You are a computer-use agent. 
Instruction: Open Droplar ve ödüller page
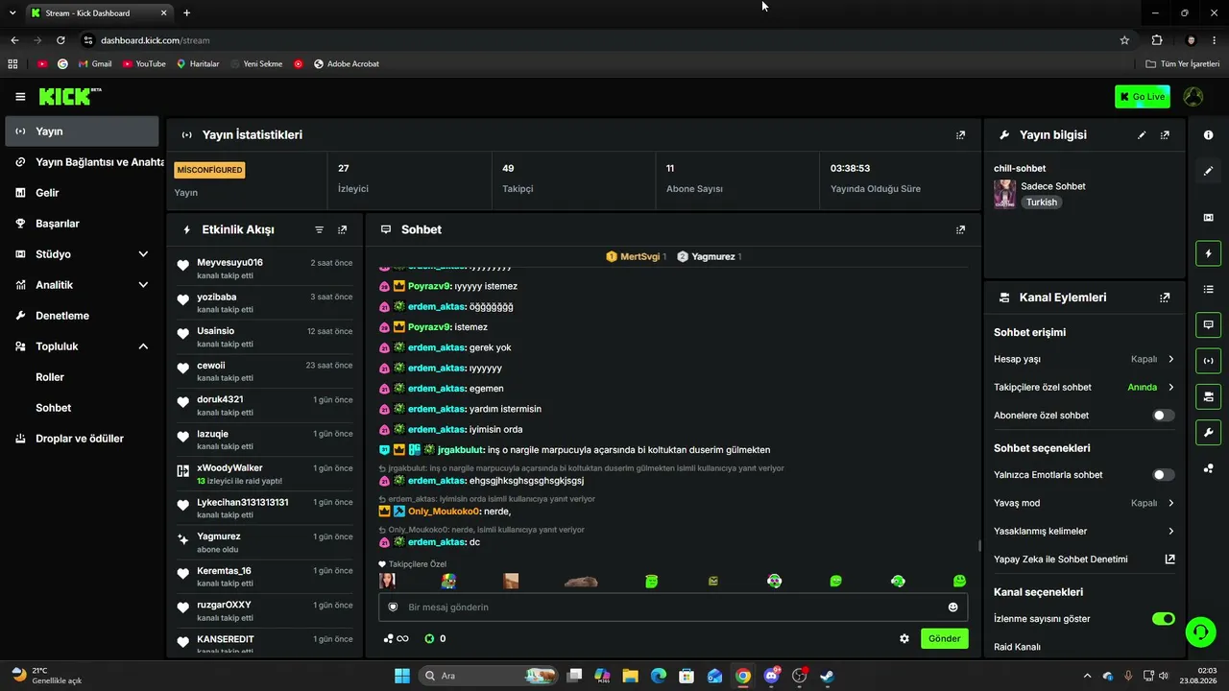82,439
